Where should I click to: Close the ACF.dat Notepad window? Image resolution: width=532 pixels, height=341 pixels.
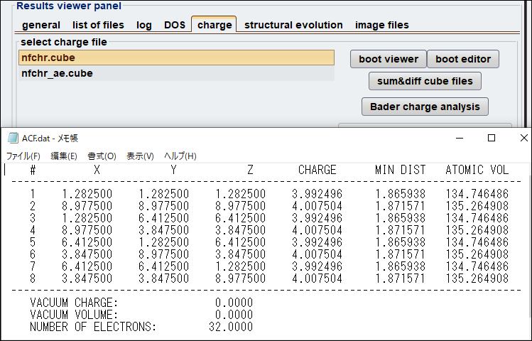tap(523, 138)
